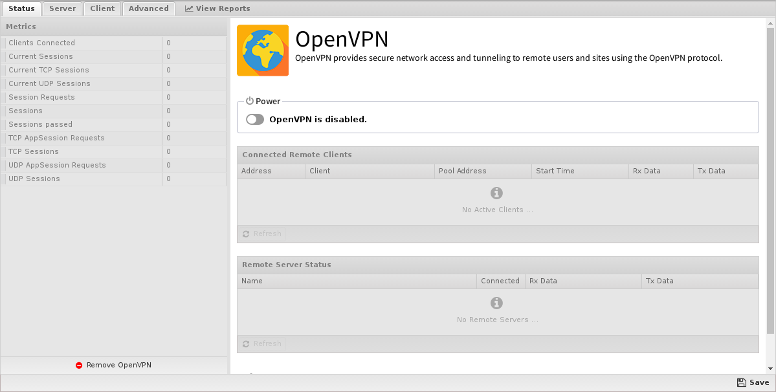Select the Current Sessions metric row
The width and height of the screenshot is (776, 392).
(x=114, y=57)
